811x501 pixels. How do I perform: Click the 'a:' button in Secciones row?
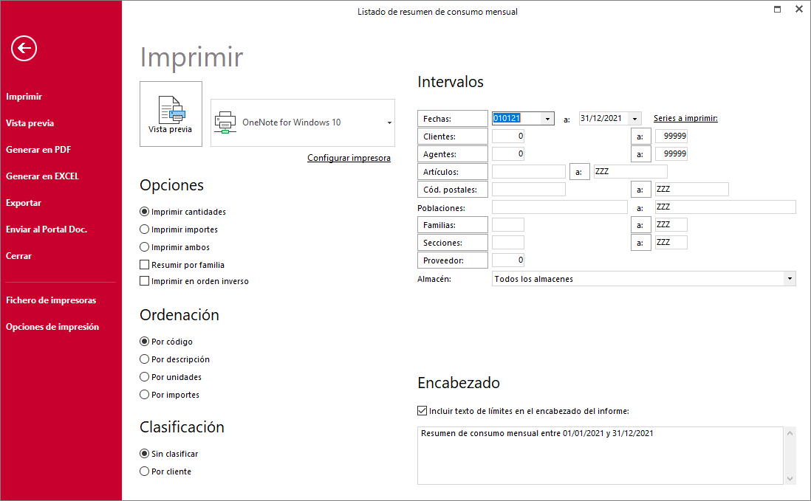640,242
